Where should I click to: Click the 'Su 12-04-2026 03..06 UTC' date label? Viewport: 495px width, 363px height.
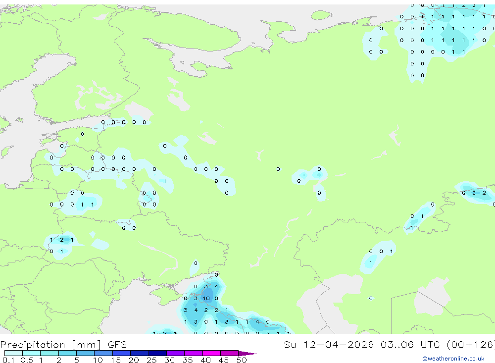tap(363, 344)
